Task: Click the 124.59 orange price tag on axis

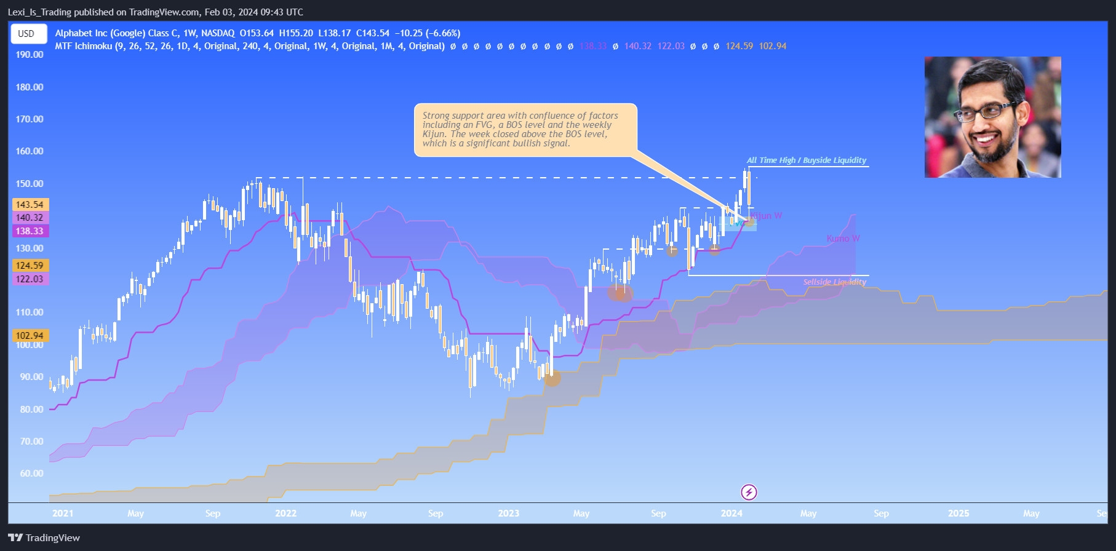Action: 30,266
